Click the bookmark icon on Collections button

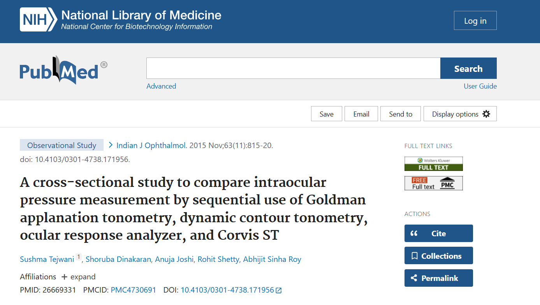416,255
